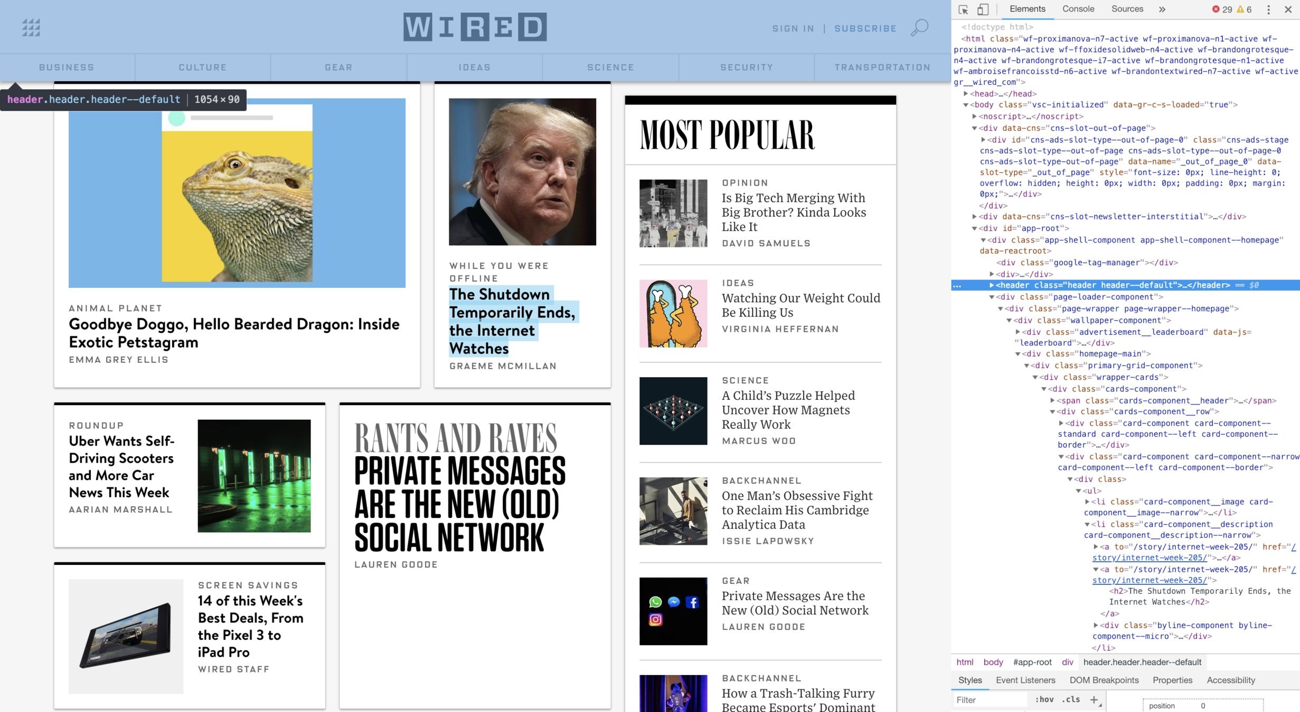Open the CULTURE section
Image resolution: width=1300 pixels, height=712 pixels.
tap(203, 67)
